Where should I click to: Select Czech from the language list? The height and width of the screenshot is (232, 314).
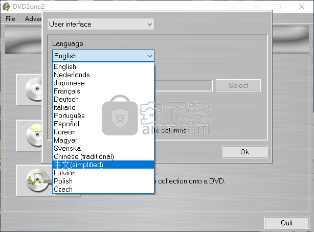pyautogui.click(x=103, y=190)
